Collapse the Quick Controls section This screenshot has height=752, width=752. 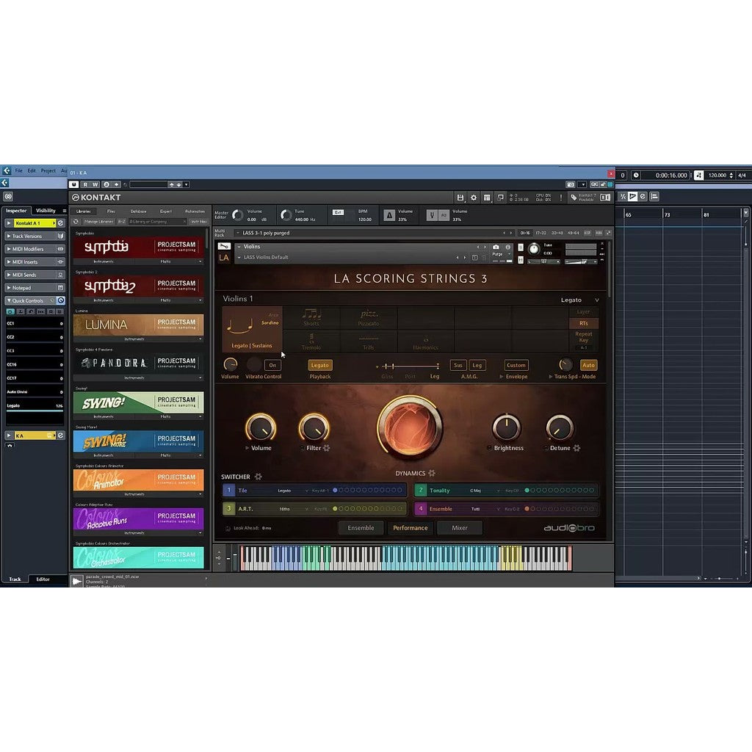[35, 300]
